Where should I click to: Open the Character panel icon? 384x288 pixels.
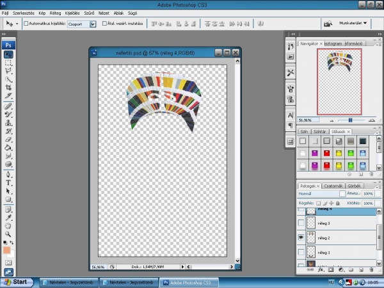(x=291, y=115)
